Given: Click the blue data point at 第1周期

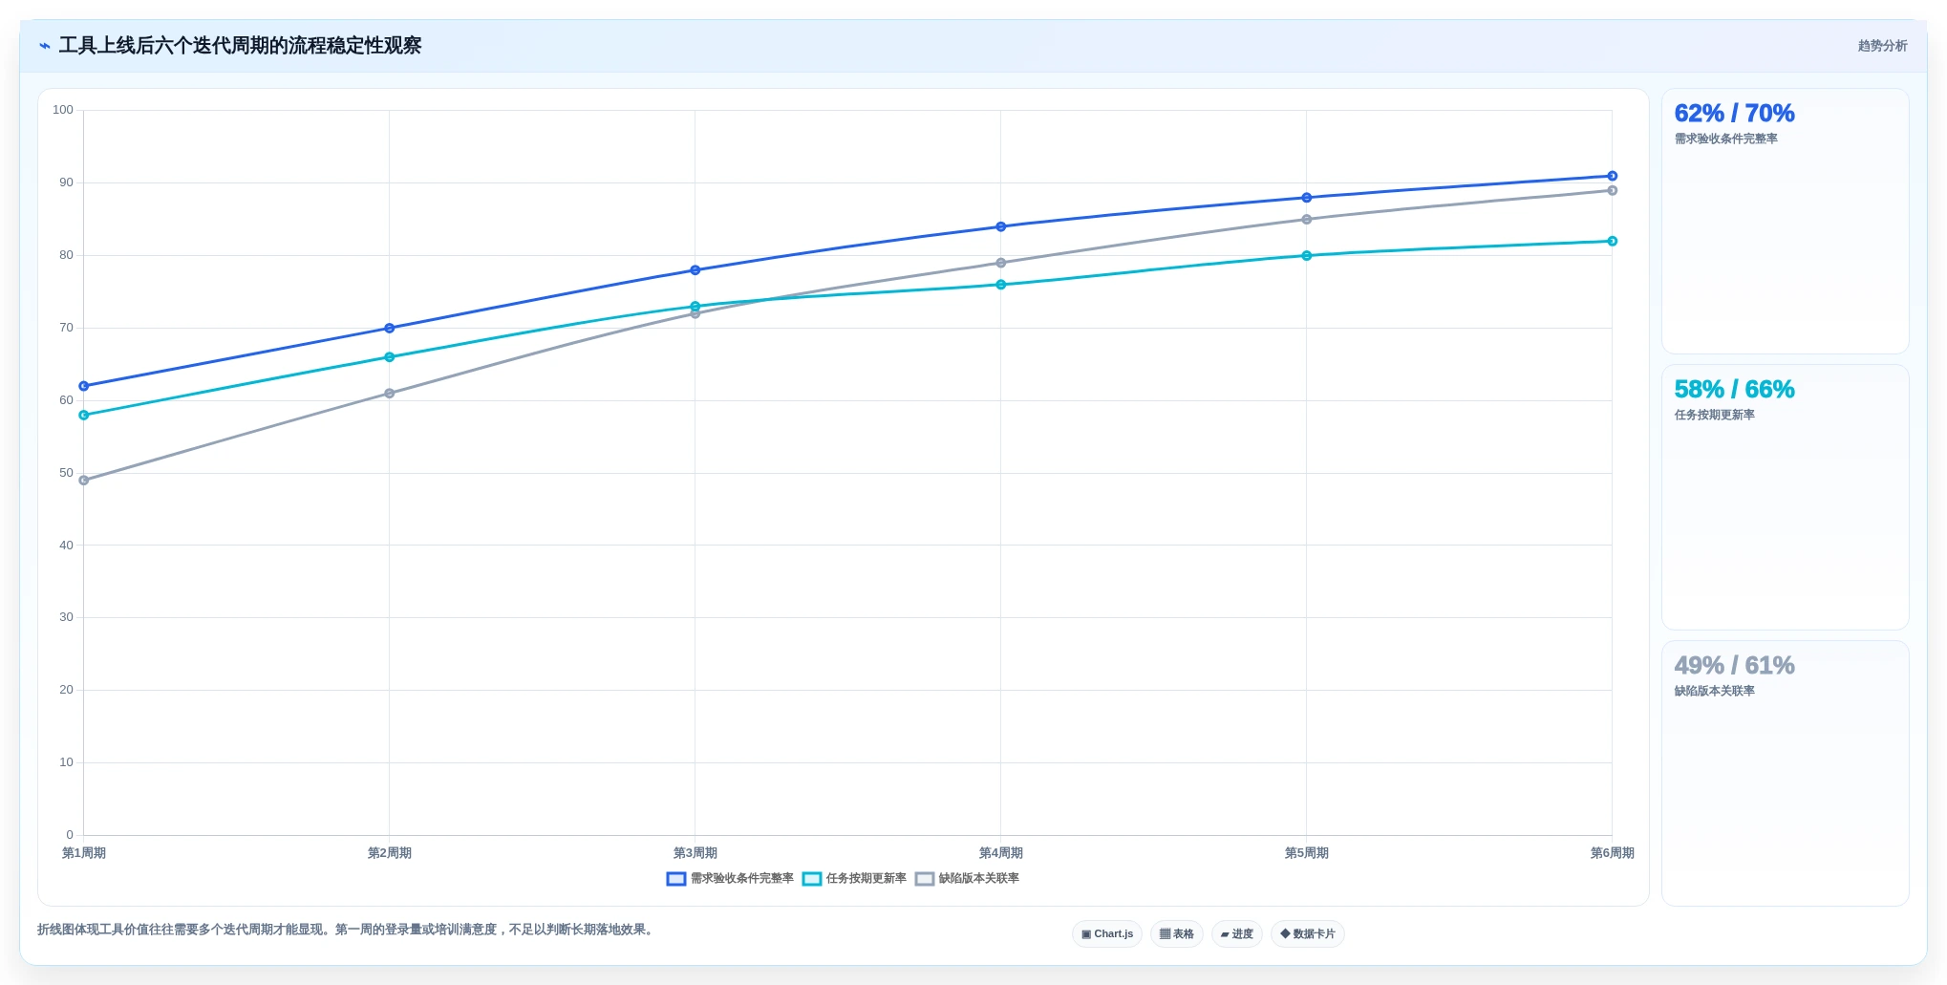Looking at the screenshot, I should 84,386.
